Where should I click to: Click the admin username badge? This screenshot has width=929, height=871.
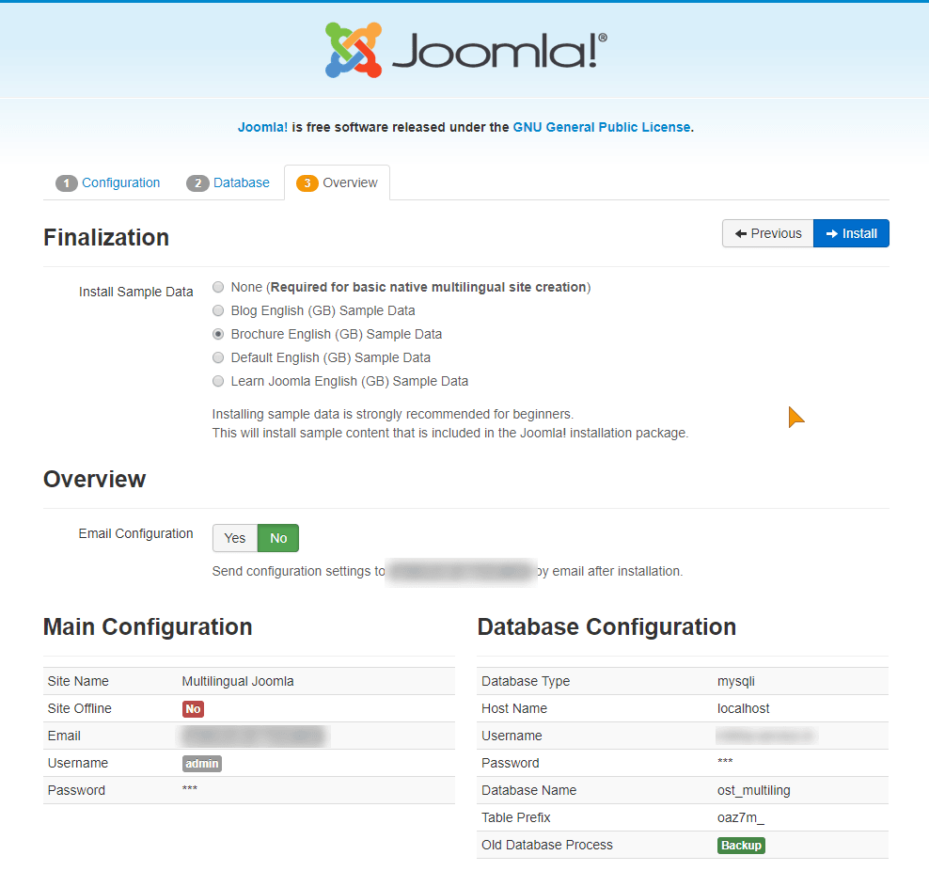202,764
